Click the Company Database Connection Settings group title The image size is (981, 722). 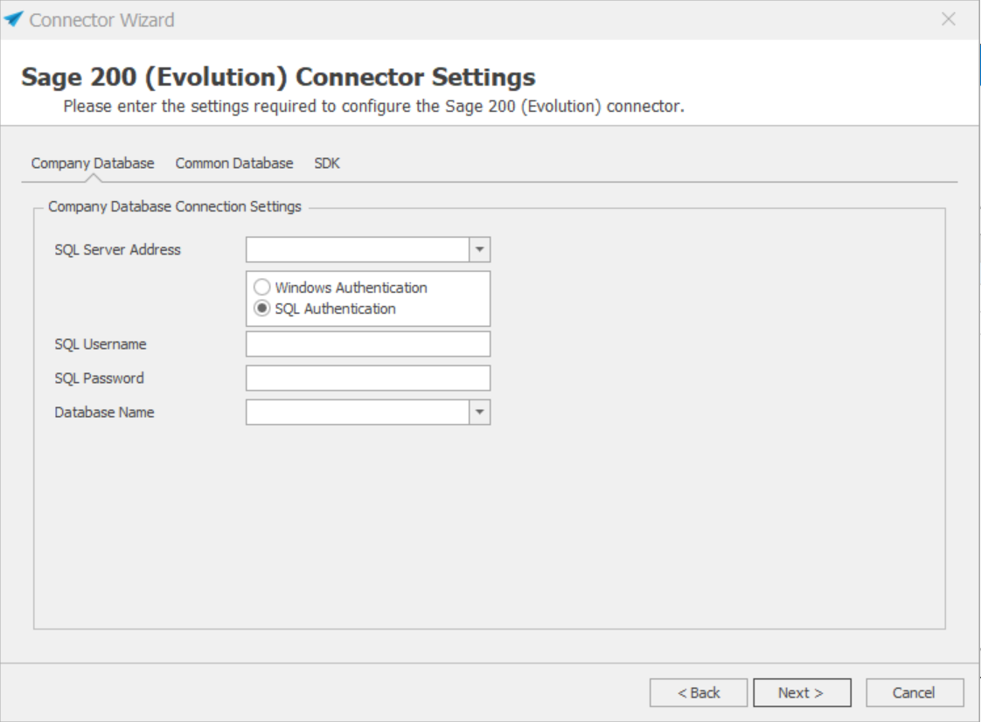point(175,206)
